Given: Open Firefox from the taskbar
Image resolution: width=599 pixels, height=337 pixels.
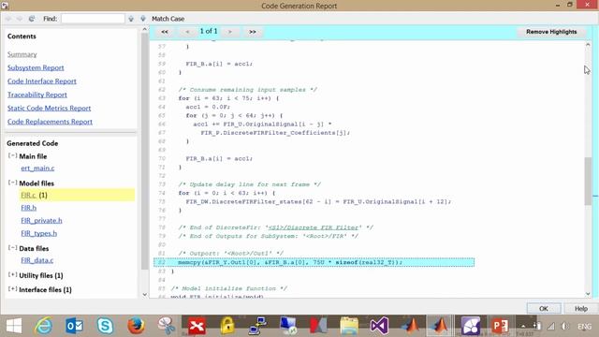Looking at the screenshot, I should click(136, 326).
